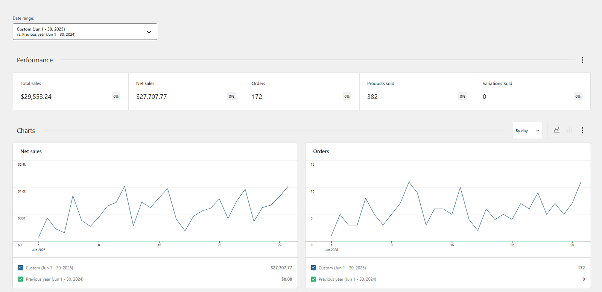The width and height of the screenshot is (602, 292).
Task: Switch to bar chart view
Action: coord(569,130)
